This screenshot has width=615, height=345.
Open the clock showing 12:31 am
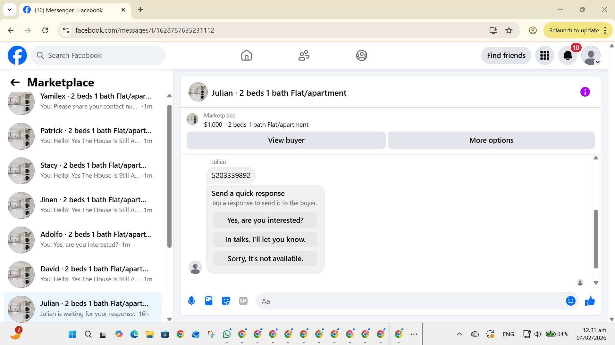(x=592, y=334)
